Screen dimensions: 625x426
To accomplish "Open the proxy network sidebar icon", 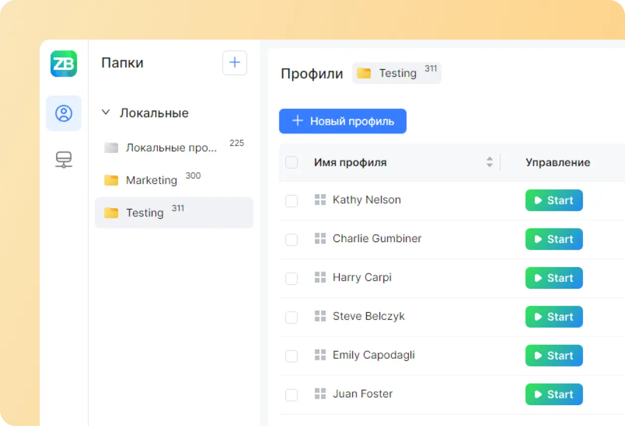I will click(x=63, y=160).
